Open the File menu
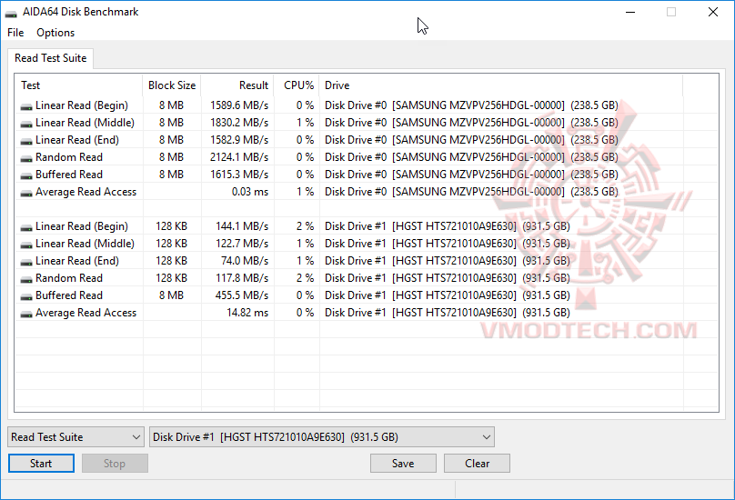Viewport: 735px width, 500px height. pos(15,33)
